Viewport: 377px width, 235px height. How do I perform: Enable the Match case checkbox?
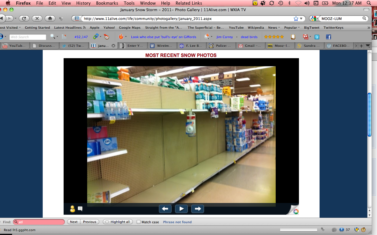pyautogui.click(x=139, y=222)
